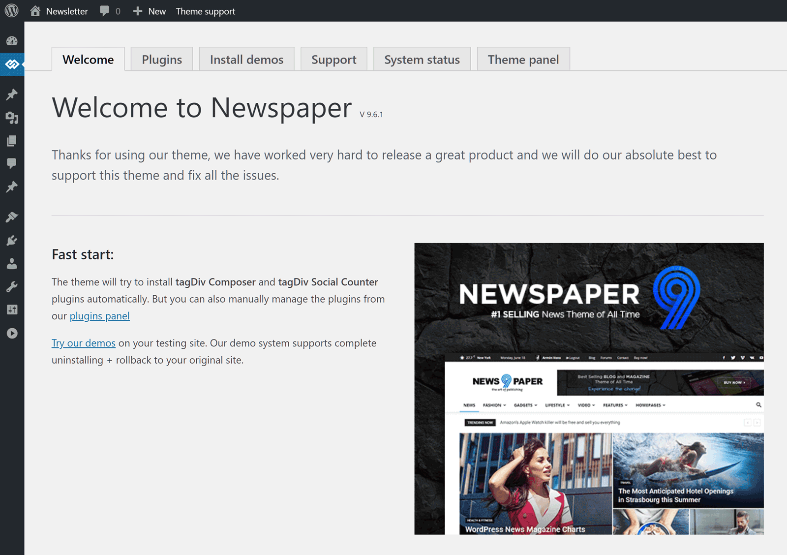Click the 'Fast start:' heading
The image size is (787, 555).
[83, 254]
